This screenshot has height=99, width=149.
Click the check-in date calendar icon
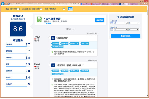click(x=112, y=23)
